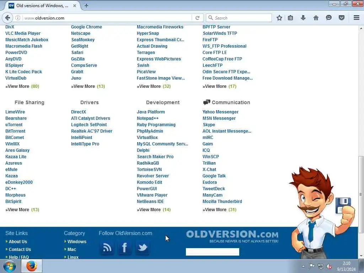View More multimedia titles (80)

[x=22, y=86]
